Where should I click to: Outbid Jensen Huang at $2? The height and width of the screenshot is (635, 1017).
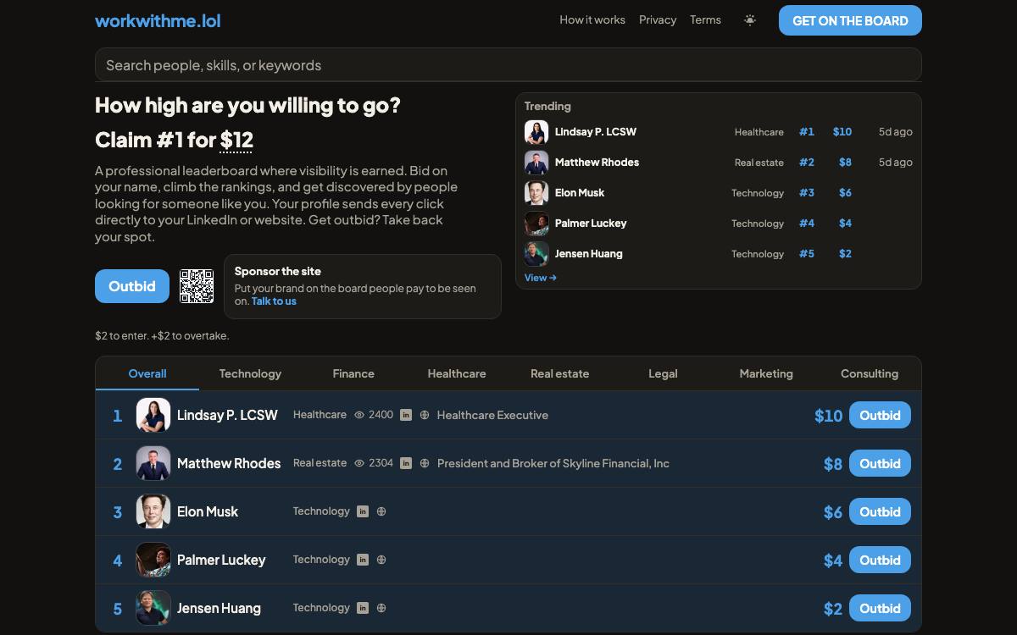880,608
